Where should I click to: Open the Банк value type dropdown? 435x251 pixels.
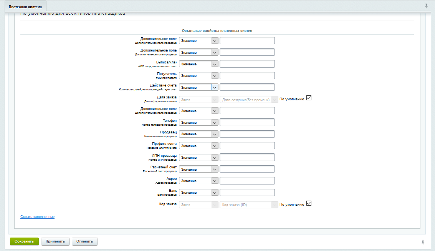click(x=198, y=193)
